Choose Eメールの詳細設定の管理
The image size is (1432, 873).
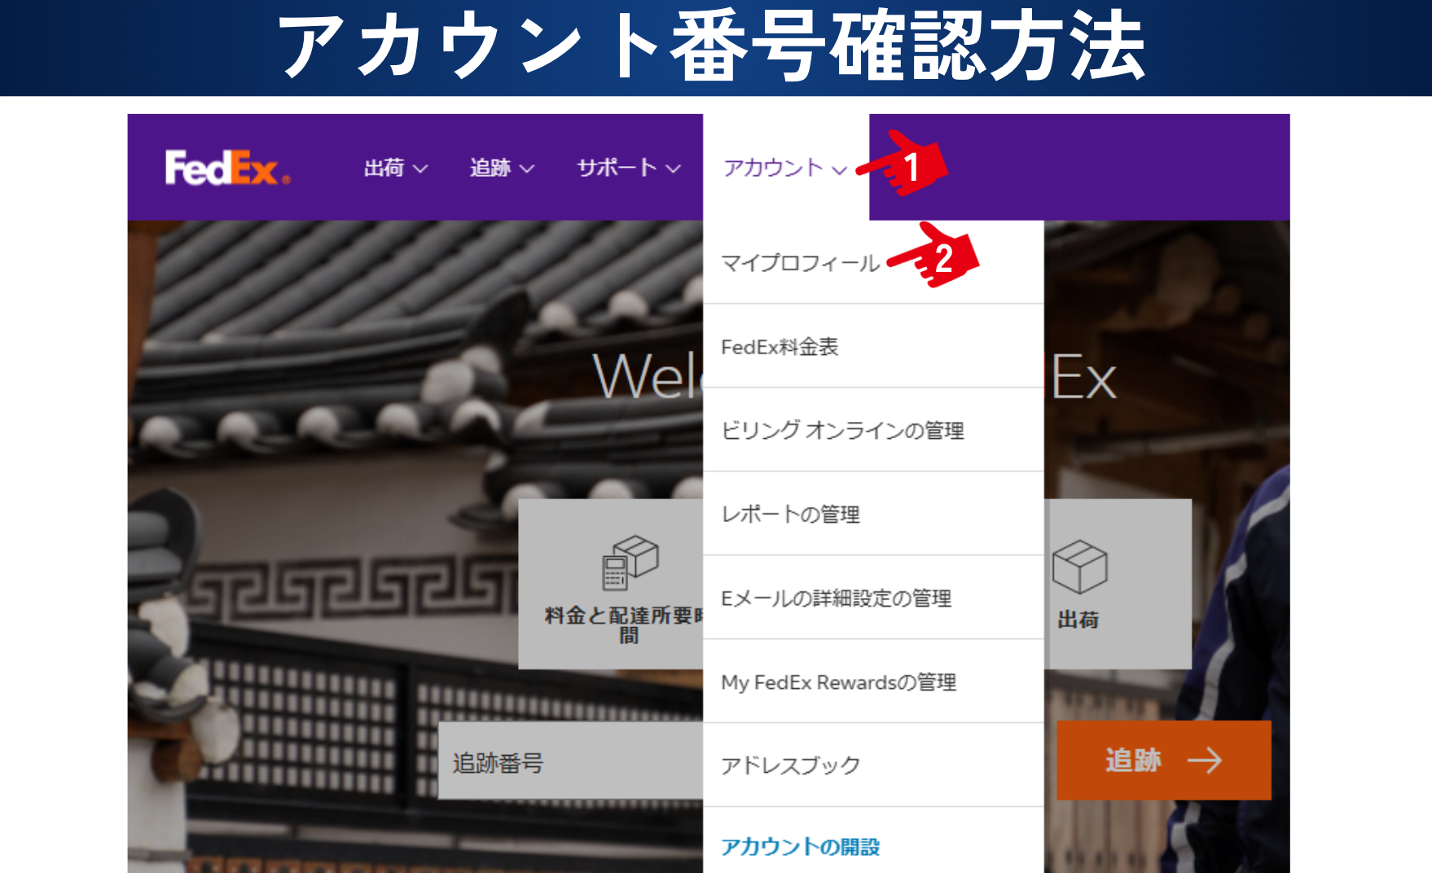pos(836,599)
